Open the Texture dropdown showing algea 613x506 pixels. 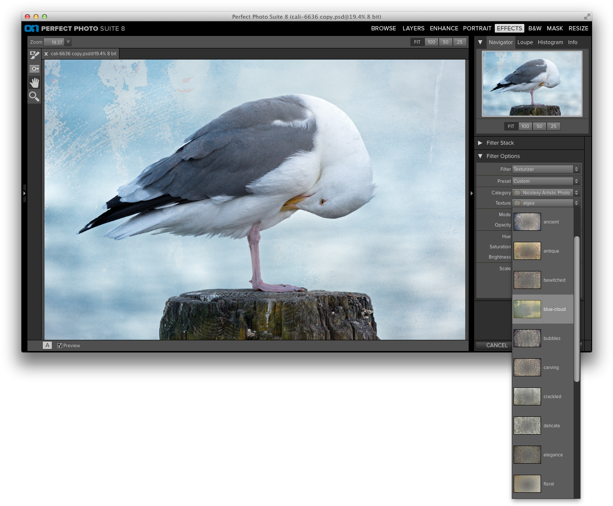click(x=546, y=203)
